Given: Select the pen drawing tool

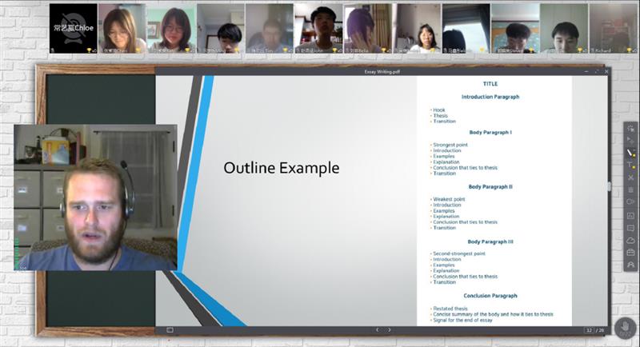Looking at the screenshot, I should tap(630, 152).
